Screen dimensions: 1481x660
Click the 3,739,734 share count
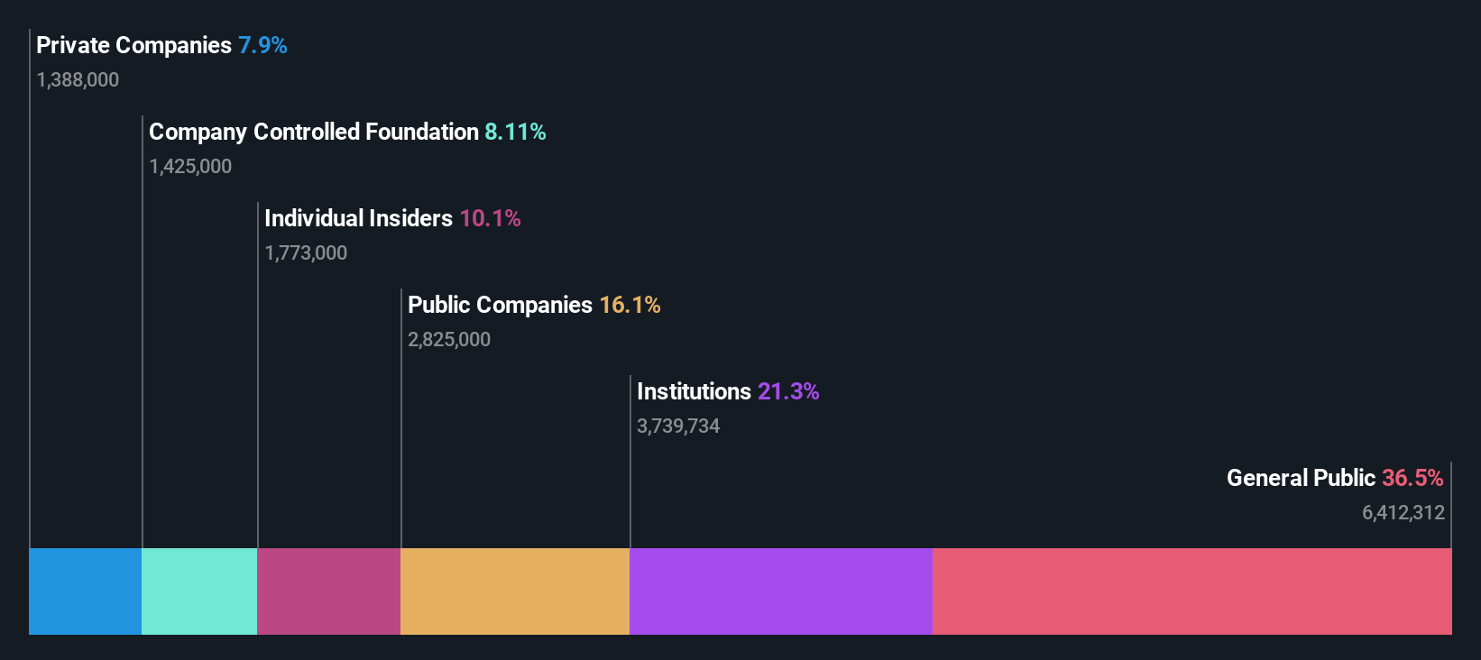pos(678,426)
